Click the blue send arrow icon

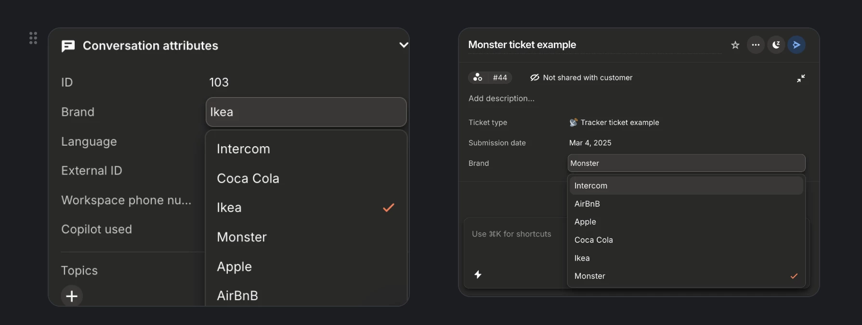click(x=797, y=45)
